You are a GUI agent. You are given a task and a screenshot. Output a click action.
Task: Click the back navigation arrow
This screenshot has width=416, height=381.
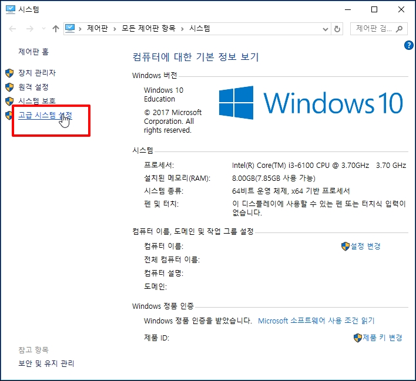point(12,29)
